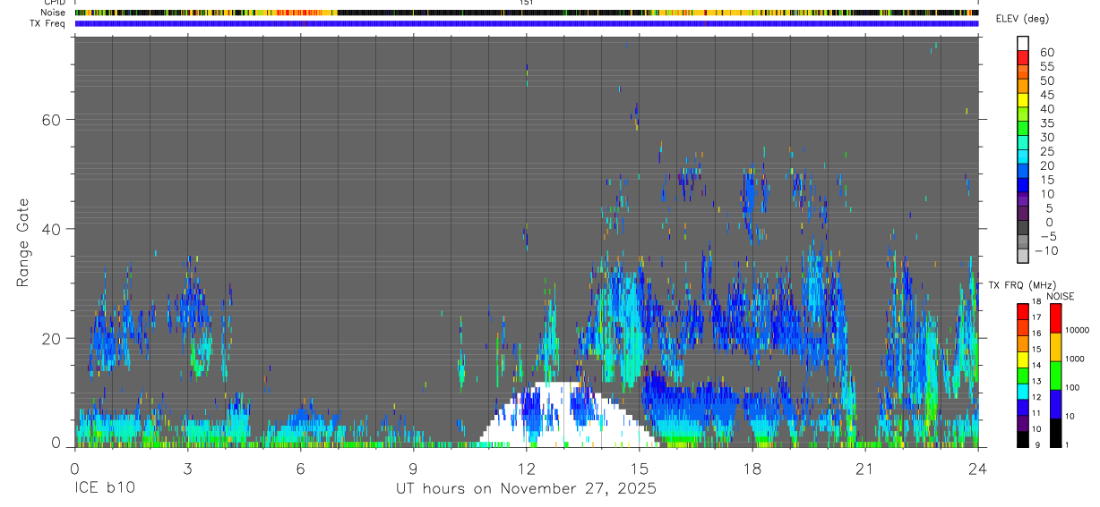Screen dimensions: 1100x507
Task: Click the x-axis tick label '0'
Action: pos(74,469)
